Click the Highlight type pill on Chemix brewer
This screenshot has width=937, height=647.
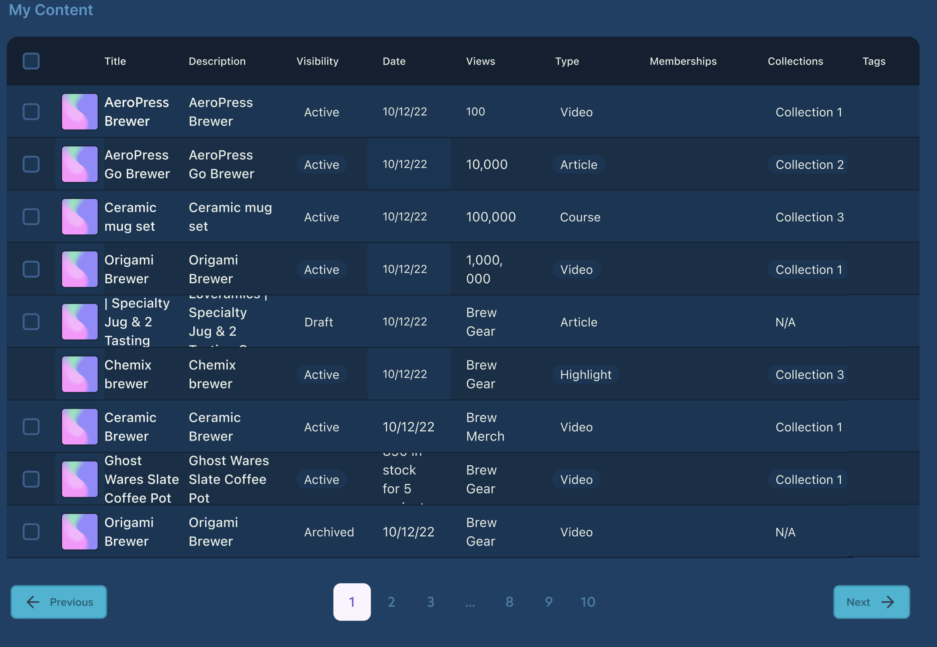click(x=586, y=374)
